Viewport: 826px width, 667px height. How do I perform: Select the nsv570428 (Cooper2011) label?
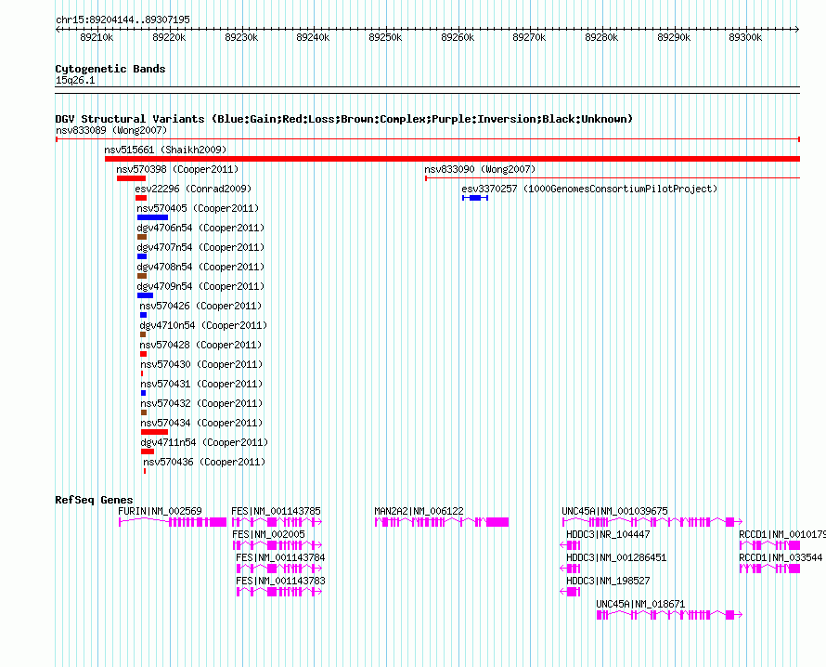pos(200,345)
